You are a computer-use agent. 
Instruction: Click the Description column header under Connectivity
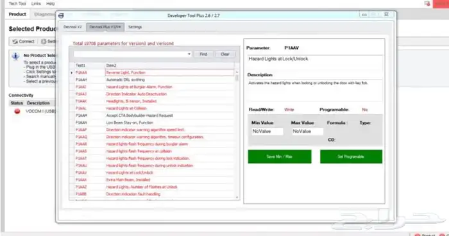[x=38, y=103]
